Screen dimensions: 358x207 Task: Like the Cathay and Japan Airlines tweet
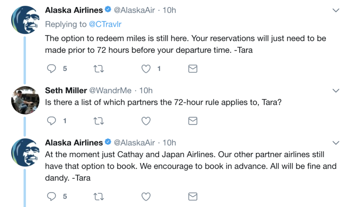[146, 197]
